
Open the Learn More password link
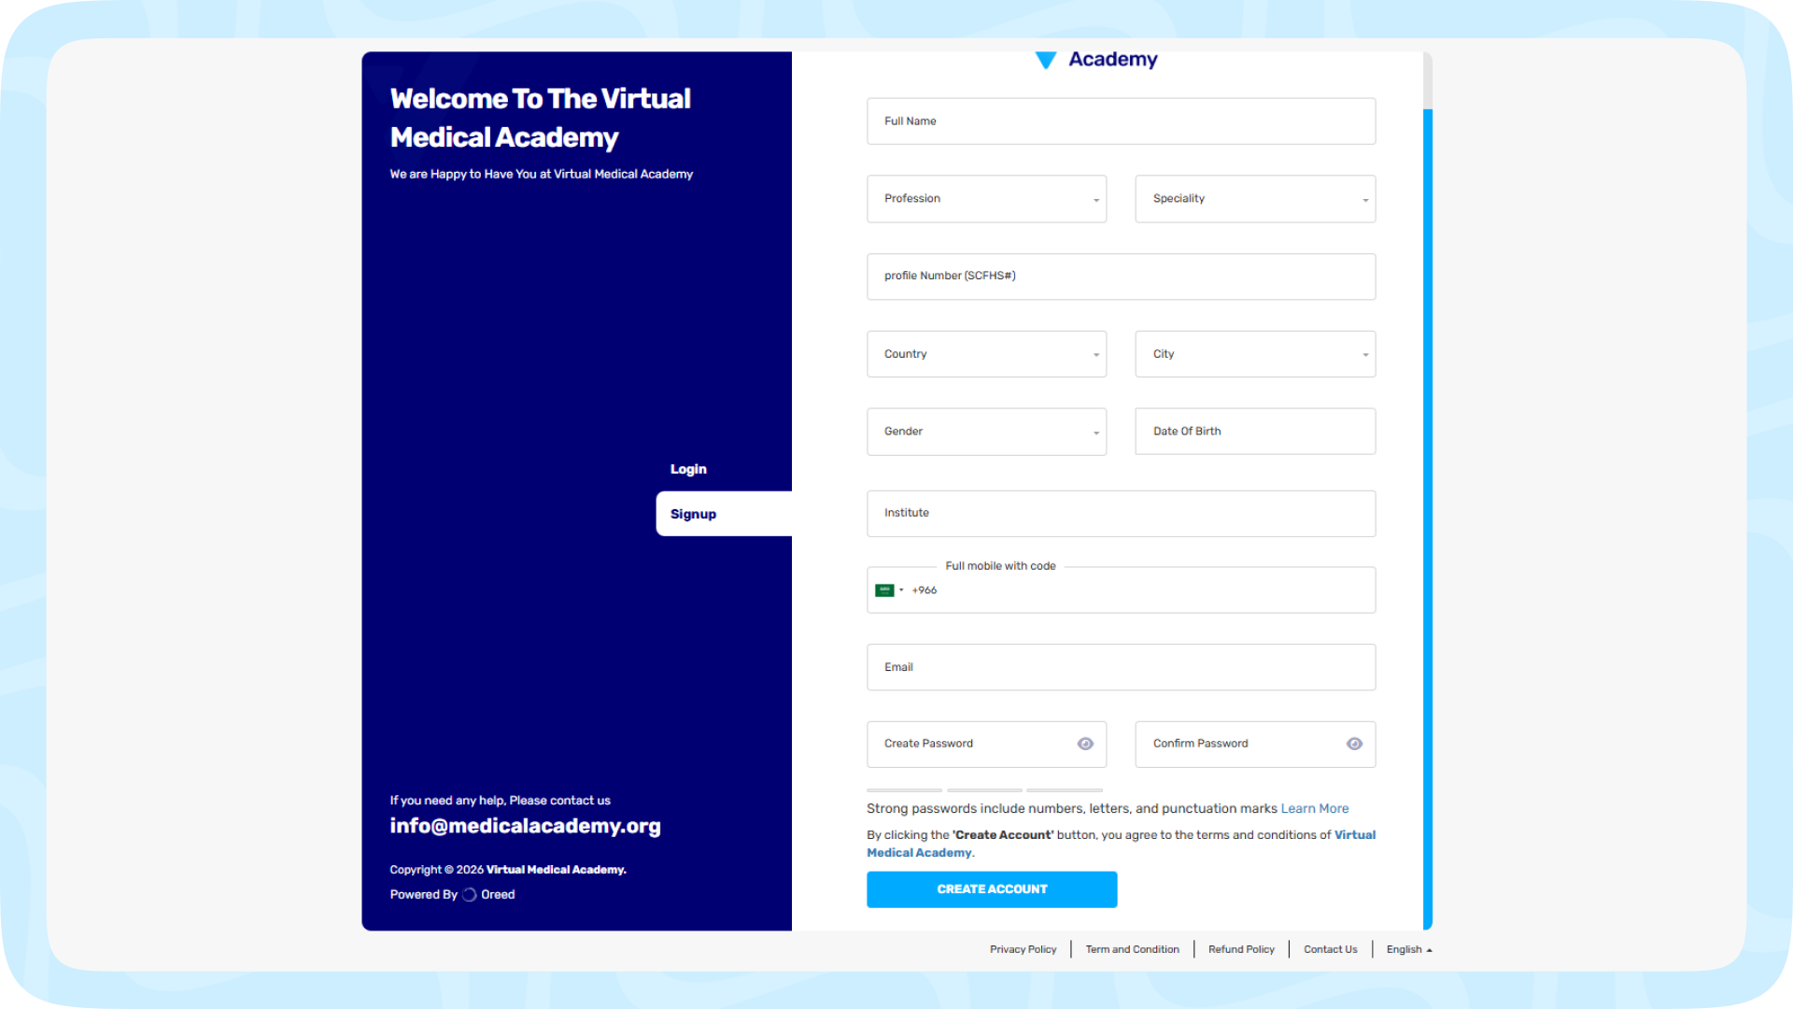point(1315,809)
